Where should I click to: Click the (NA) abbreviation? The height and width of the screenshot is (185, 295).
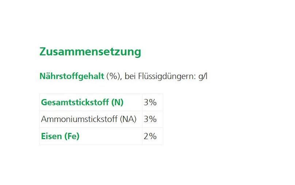tap(128, 119)
